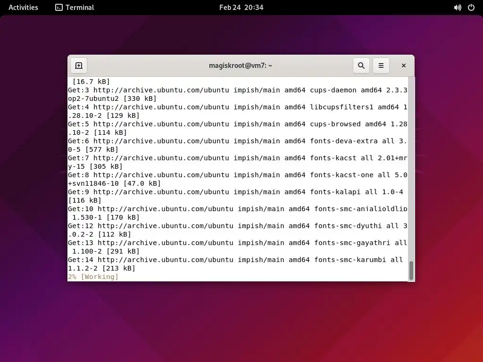This screenshot has height=362, width=483.
Task: Click the Get:12 fonts-smc-dyuthi line
Action: 238,226
